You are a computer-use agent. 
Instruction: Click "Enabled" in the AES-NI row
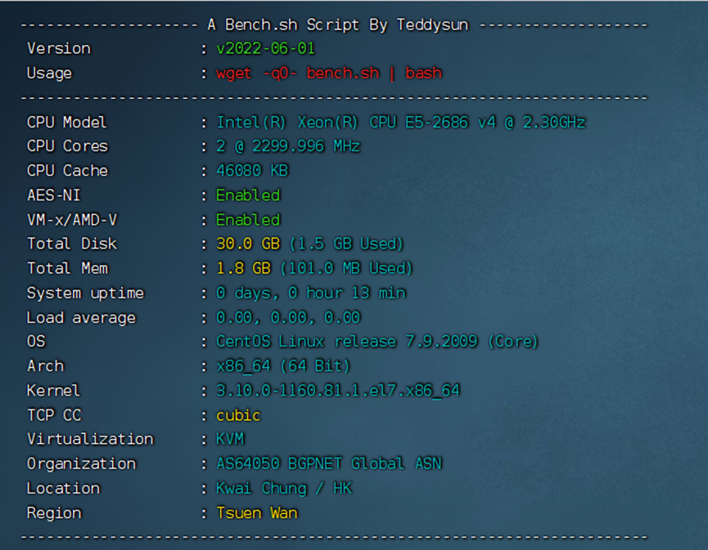click(248, 195)
